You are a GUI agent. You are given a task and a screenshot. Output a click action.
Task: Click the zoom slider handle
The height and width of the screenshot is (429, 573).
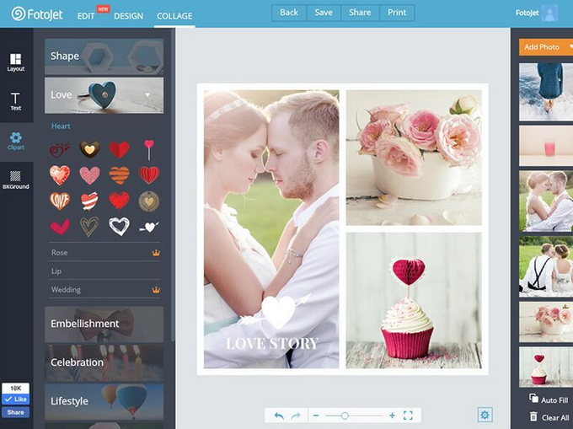coord(345,416)
